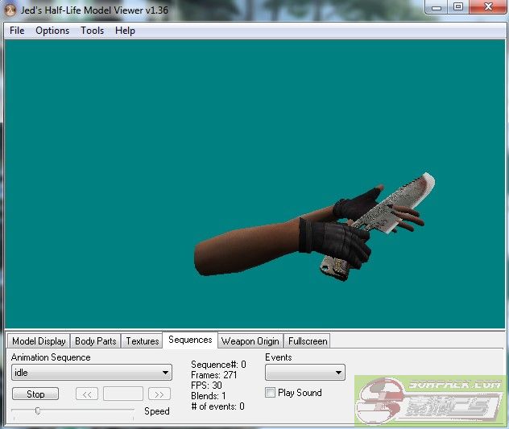Image resolution: width=509 pixels, height=429 pixels.
Task: Open the File menu
Action: coord(17,31)
